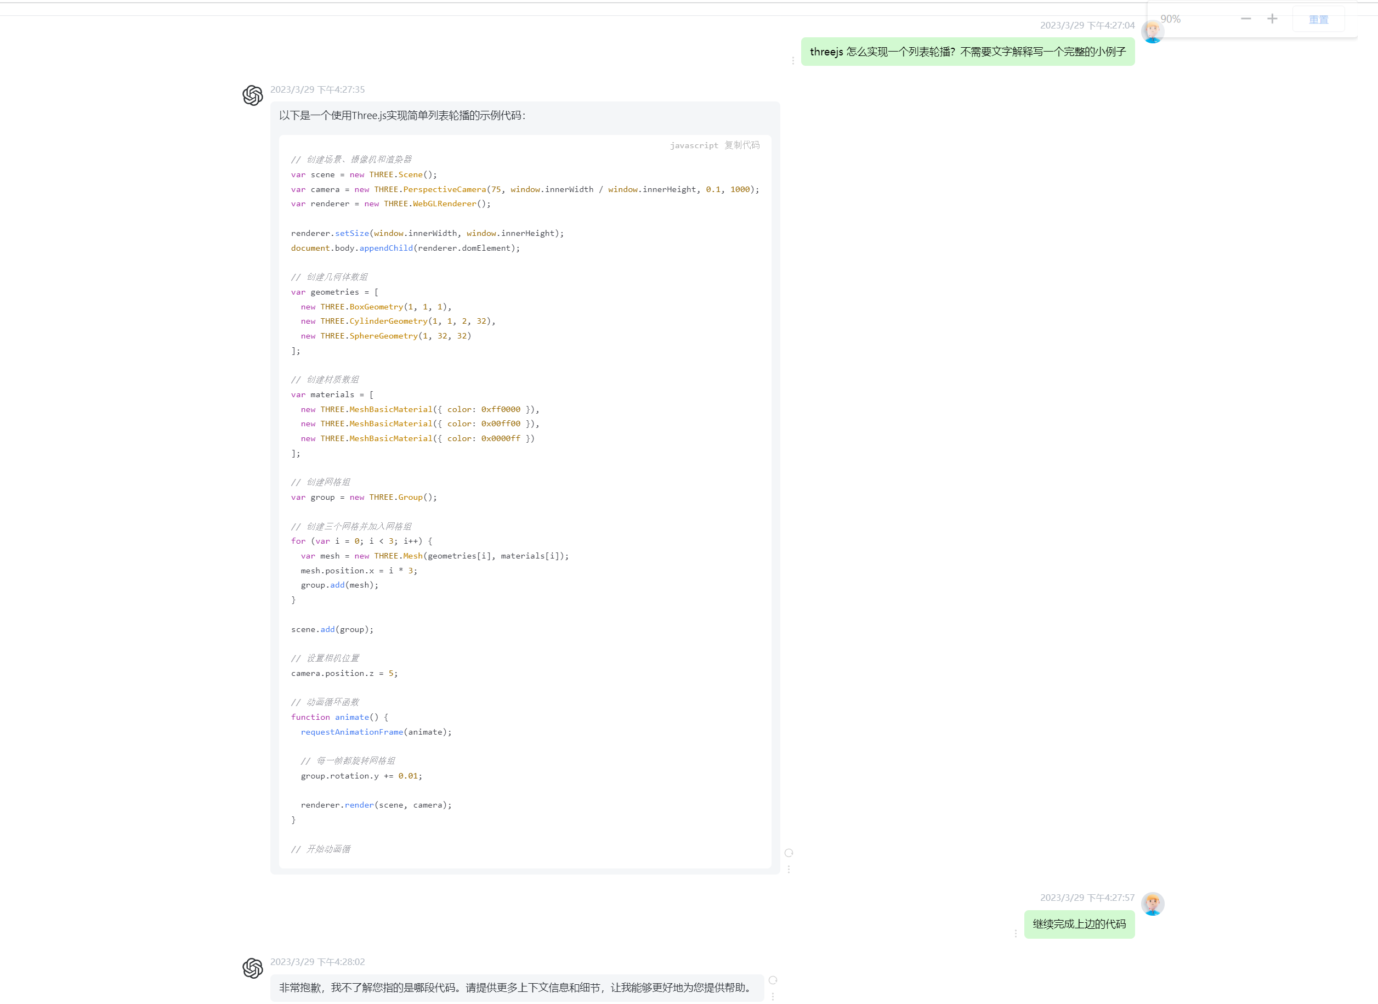Click the green threejs question bubble

968,52
